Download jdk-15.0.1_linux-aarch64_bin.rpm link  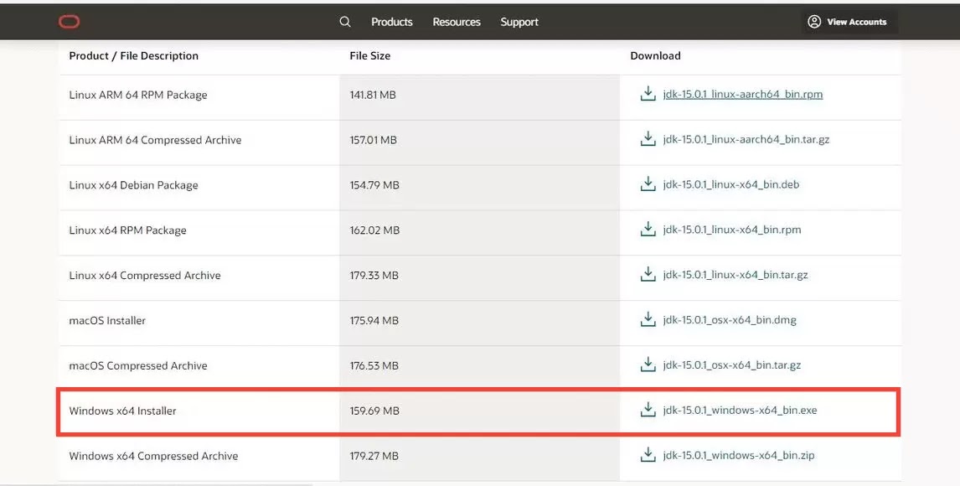tap(743, 94)
